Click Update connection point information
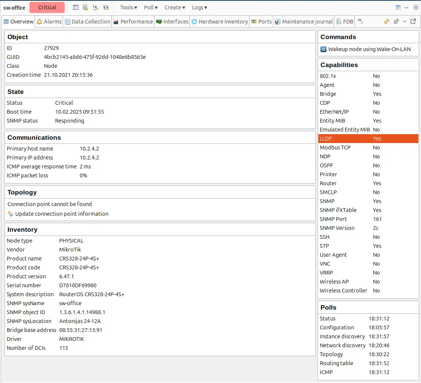Image resolution: width=421 pixels, height=383 pixels. pos(62,213)
